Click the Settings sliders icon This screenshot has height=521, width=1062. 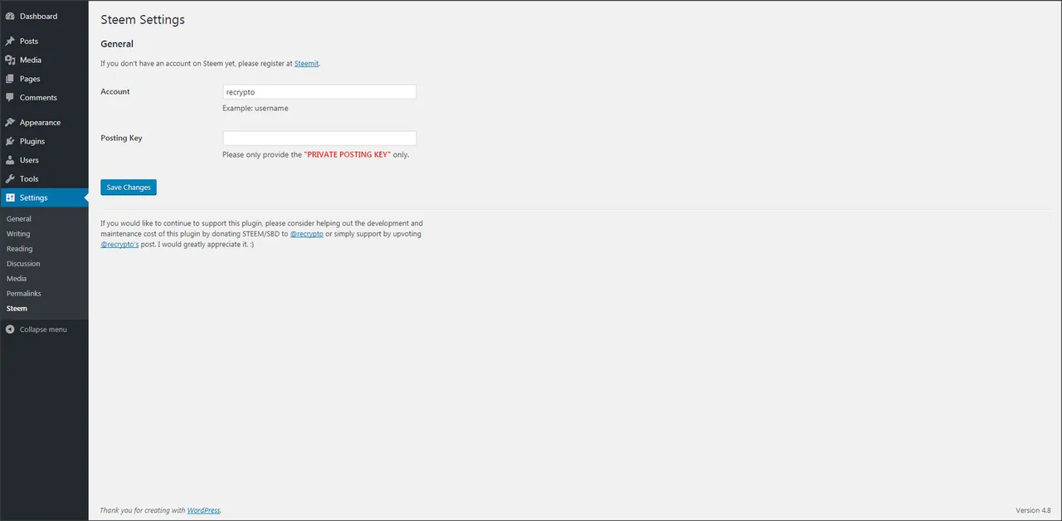click(10, 197)
